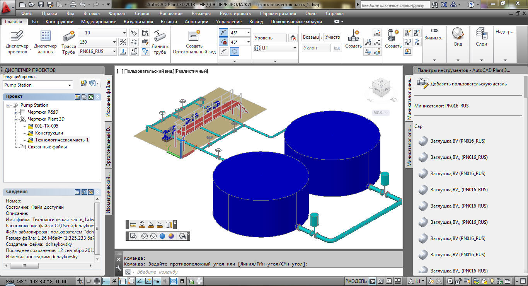
Task: Expand the Чертежи P&ID tree node
Action: [16, 112]
